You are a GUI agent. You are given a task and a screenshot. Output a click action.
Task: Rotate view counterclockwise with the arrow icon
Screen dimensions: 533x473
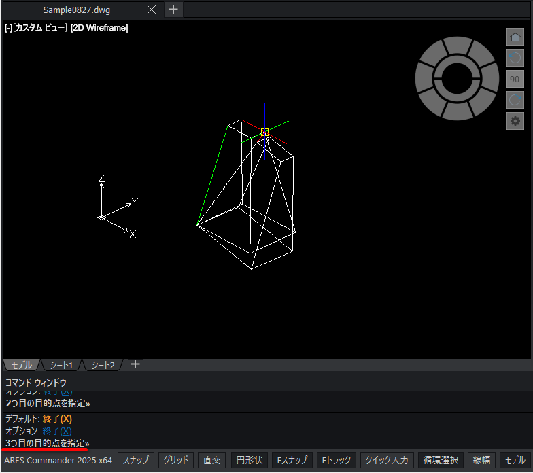pos(515,58)
